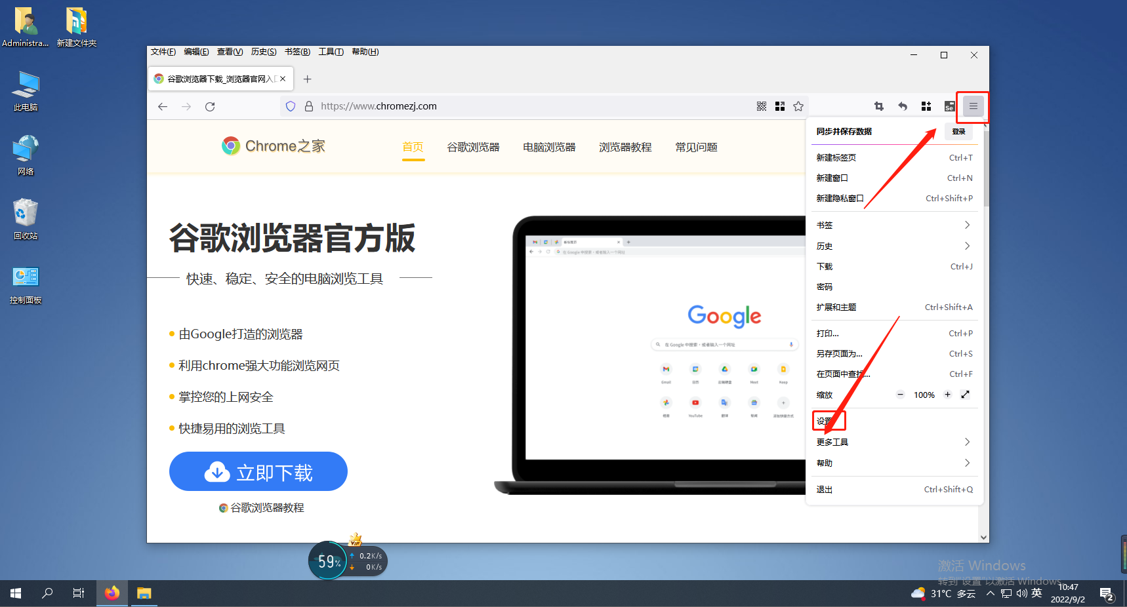
Task: Click the padlock site security icon
Action: [309, 106]
